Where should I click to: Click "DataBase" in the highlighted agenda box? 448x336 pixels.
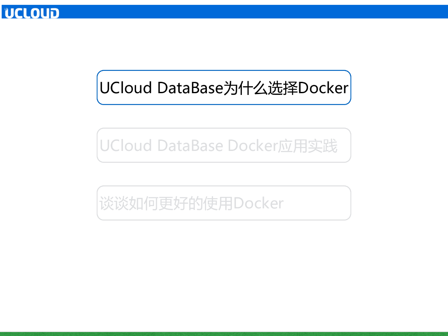point(190,88)
